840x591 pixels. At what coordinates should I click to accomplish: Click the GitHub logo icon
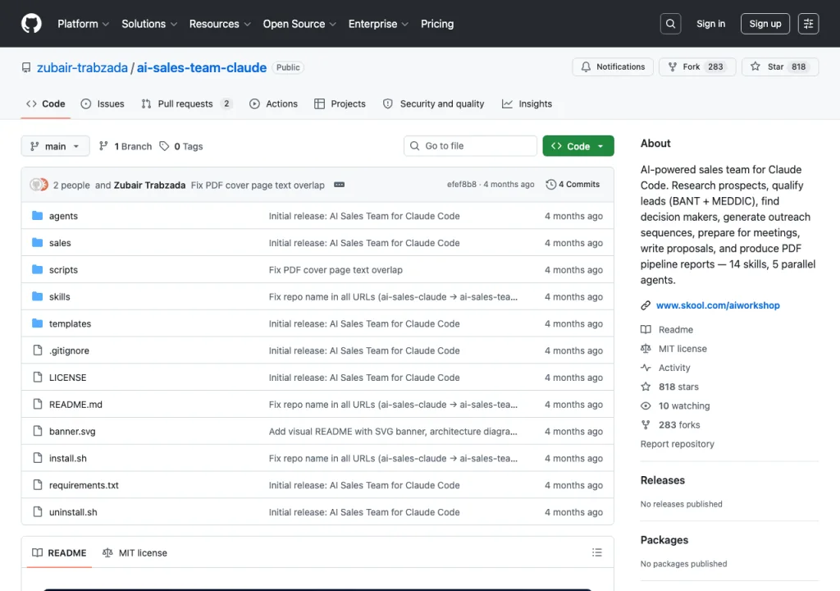(31, 24)
